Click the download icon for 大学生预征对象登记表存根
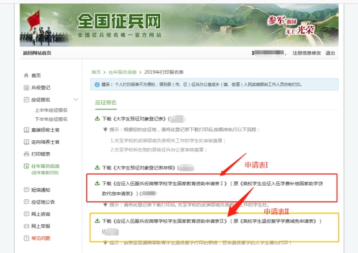358x253 pixels. coord(97,168)
